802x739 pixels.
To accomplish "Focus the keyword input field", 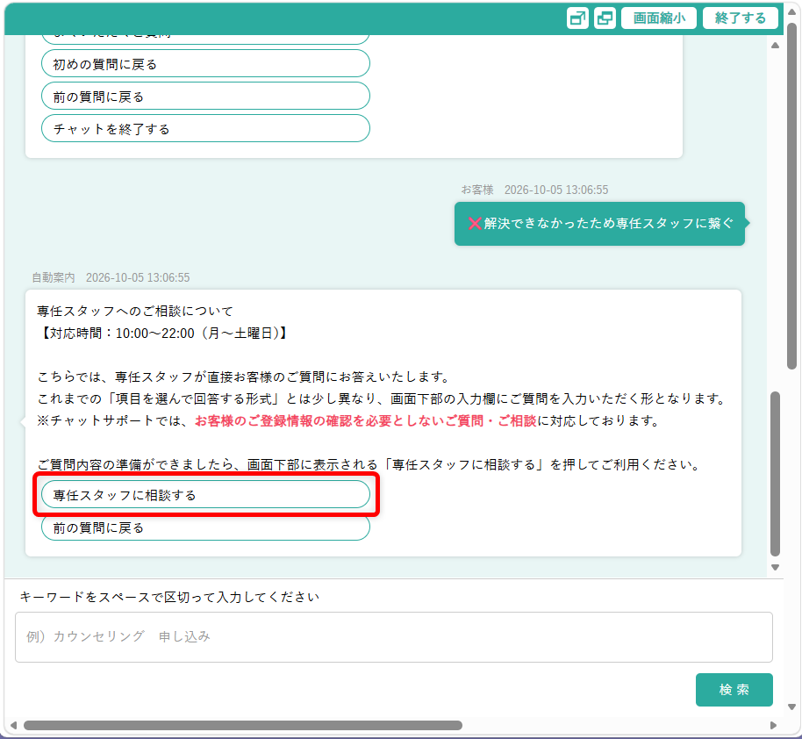I will (x=394, y=637).
